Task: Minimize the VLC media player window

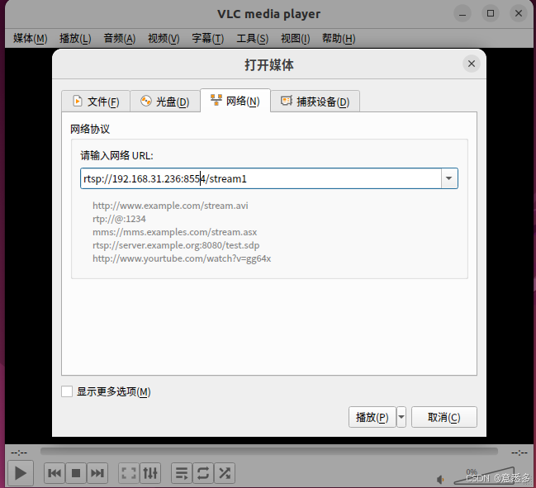Action: (462, 14)
